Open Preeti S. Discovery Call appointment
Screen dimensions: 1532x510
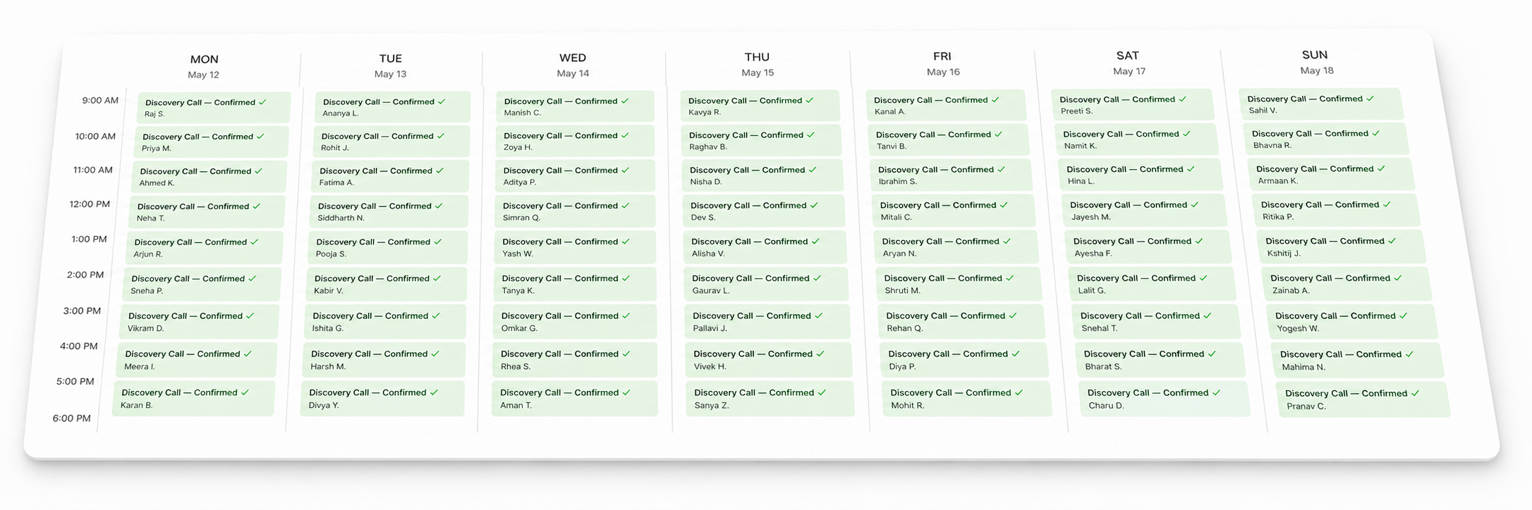pyautogui.click(x=1131, y=105)
